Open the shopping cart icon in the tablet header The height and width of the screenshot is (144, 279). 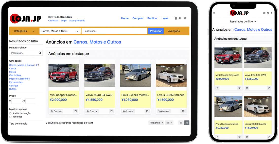click(x=176, y=18)
